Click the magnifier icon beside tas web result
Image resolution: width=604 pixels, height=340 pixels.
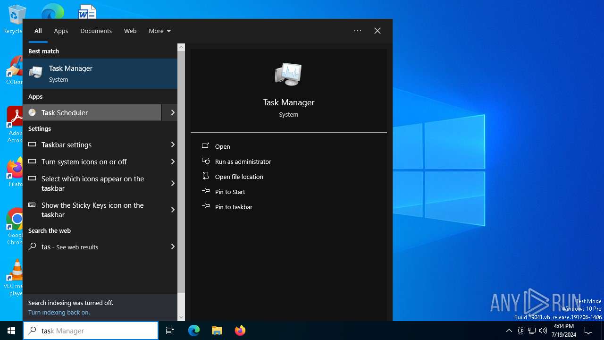point(32,246)
